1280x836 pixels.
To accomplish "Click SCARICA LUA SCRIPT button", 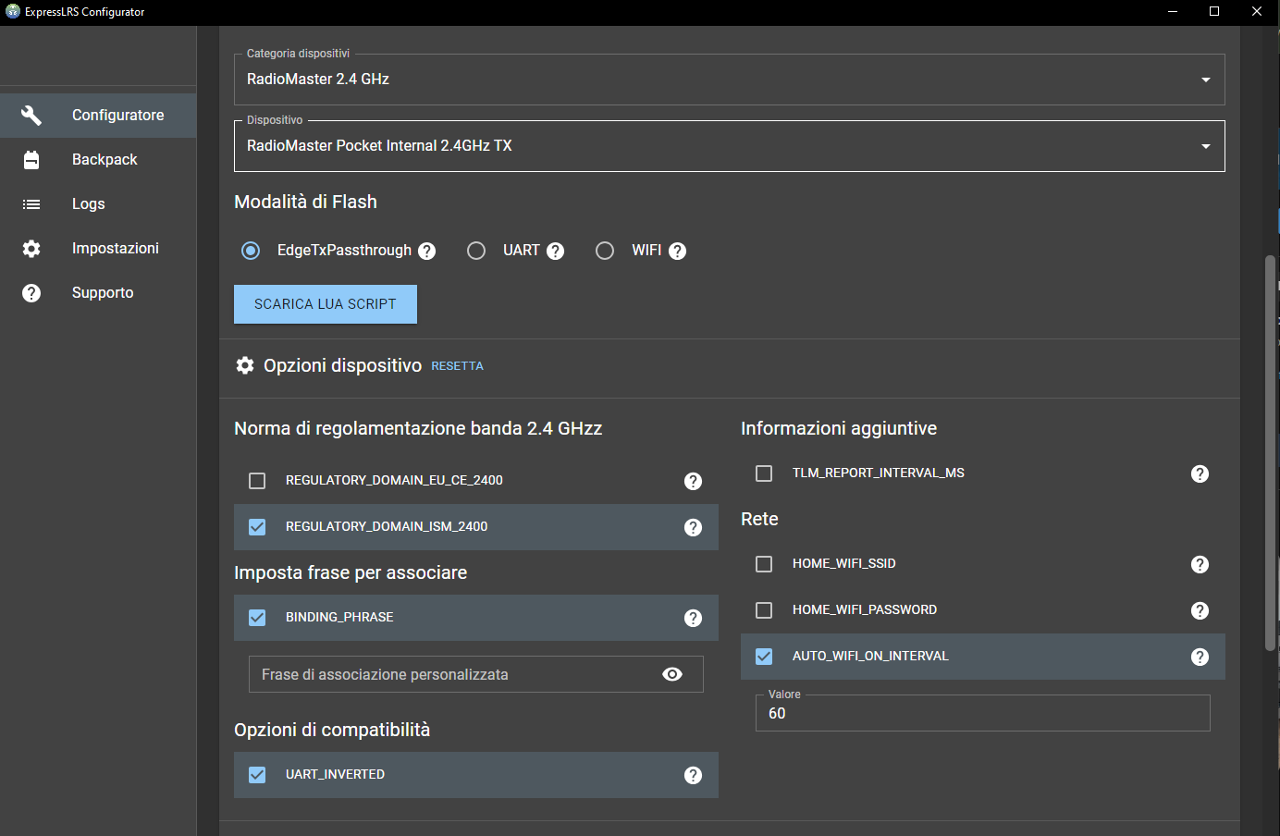I will pyautogui.click(x=326, y=304).
